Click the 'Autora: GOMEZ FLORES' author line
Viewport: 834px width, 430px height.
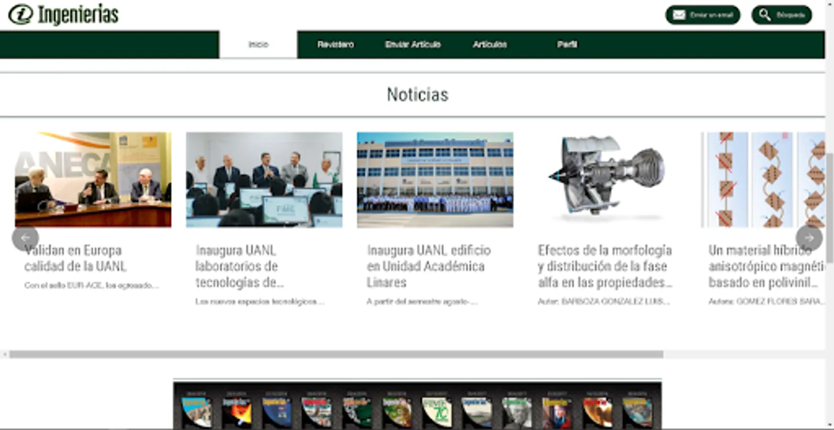pyautogui.click(x=767, y=301)
